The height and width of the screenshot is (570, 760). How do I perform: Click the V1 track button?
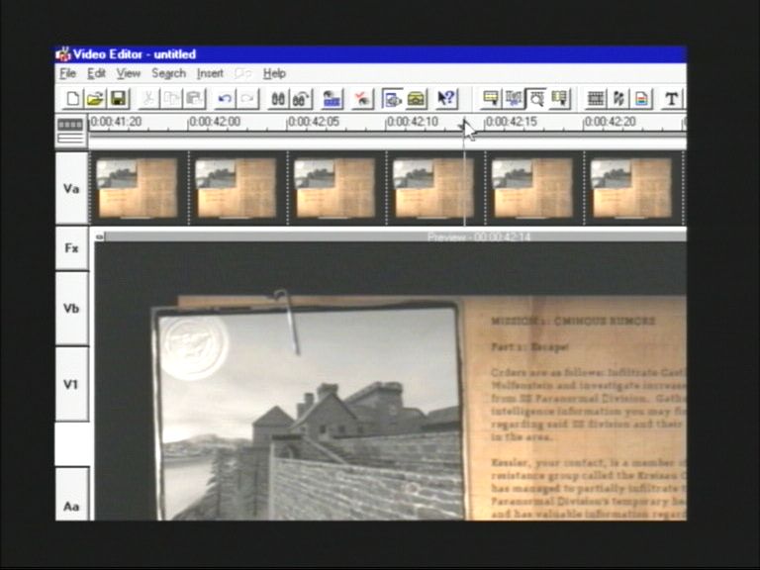click(71, 384)
